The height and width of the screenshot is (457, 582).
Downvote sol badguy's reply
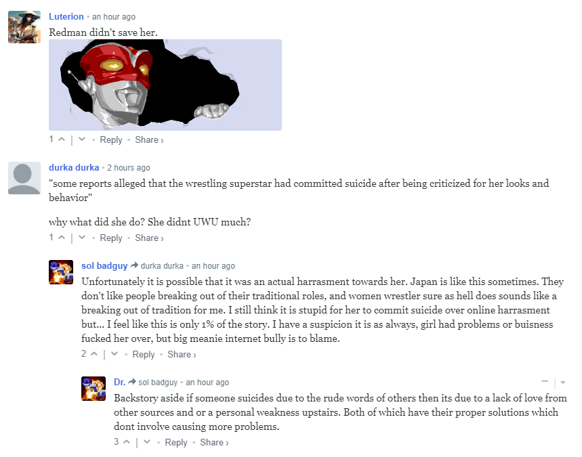coord(115,354)
